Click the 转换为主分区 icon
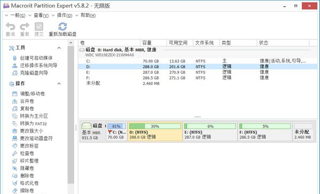320x194 pixels. coord(15,116)
